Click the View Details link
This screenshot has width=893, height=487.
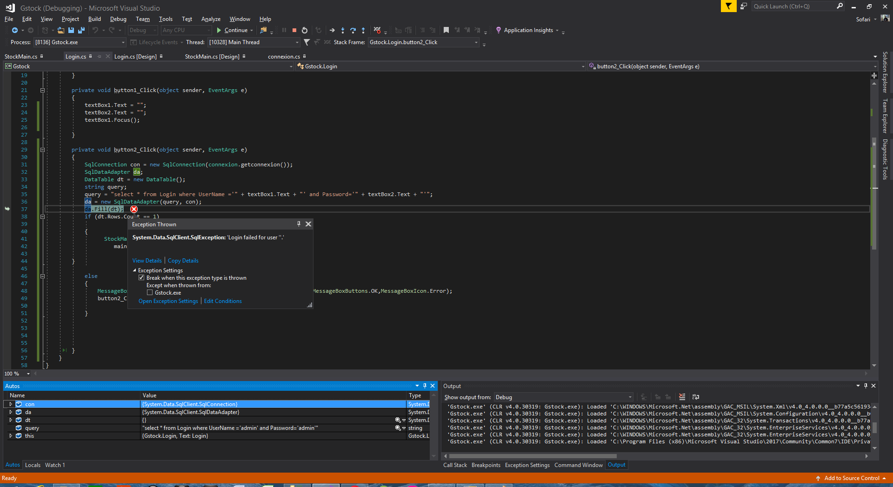147,261
